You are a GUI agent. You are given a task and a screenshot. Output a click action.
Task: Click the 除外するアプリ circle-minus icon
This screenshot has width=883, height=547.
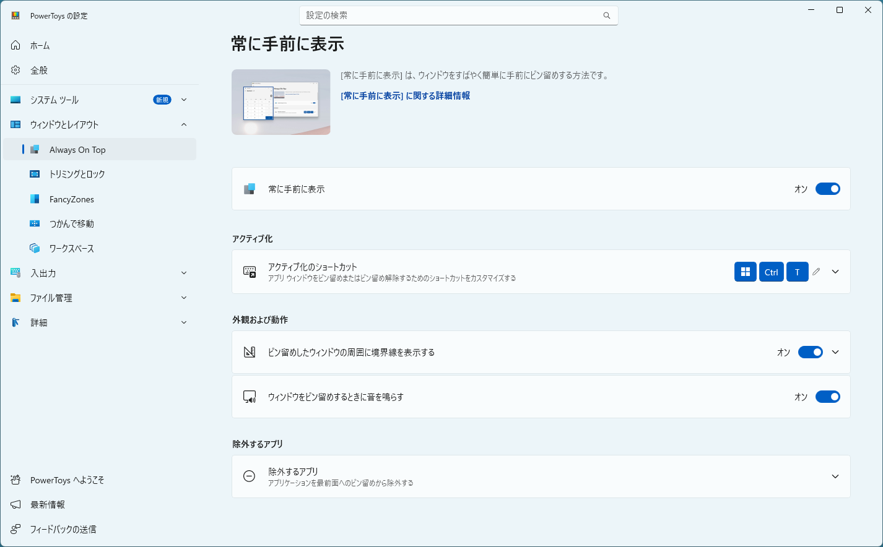[x=250, y=476]
